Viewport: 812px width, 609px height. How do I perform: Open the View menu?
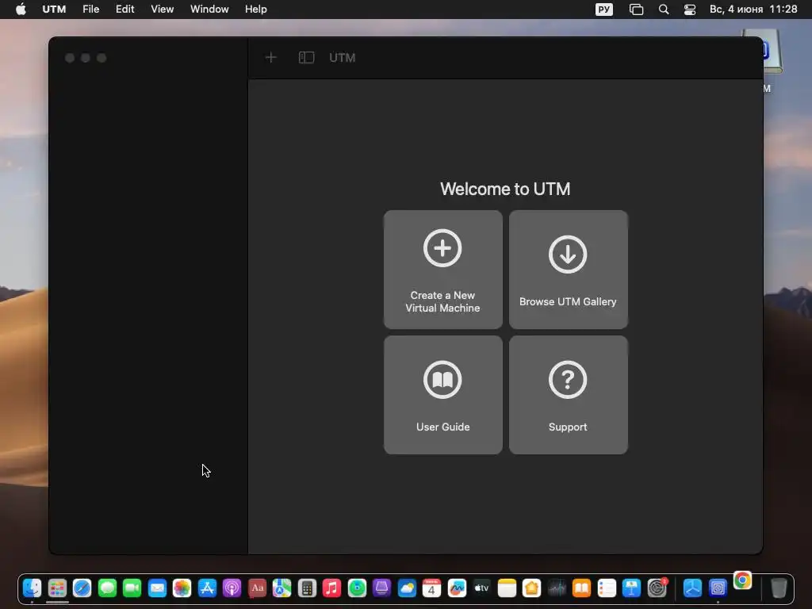click(162, 10)
